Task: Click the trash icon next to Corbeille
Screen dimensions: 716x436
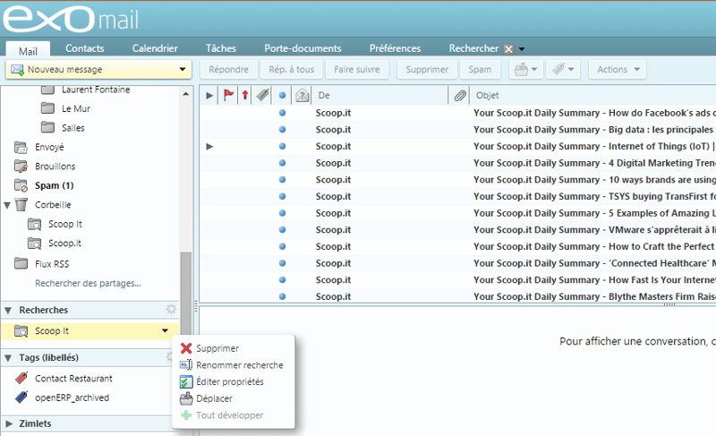Action: (21, 204)
